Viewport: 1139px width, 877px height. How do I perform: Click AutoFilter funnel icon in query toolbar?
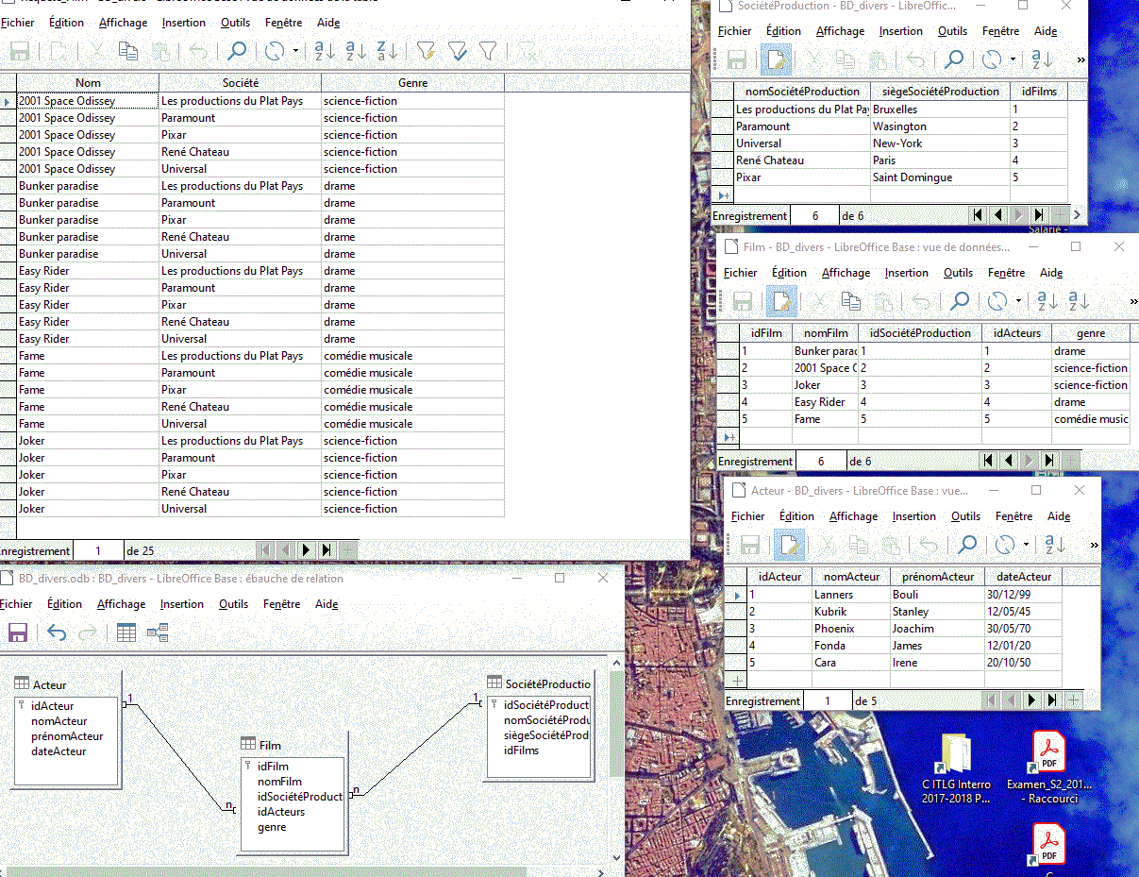coord(426,51)
